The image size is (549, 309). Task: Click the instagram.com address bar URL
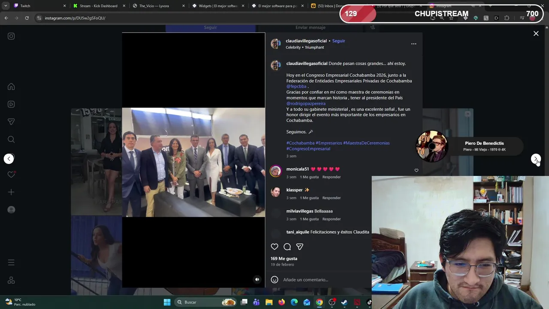(75, 18)
